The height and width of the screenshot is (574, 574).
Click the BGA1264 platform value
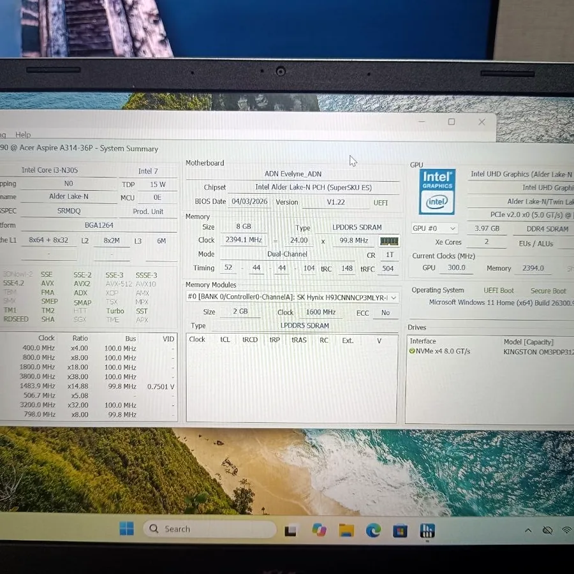99,225
